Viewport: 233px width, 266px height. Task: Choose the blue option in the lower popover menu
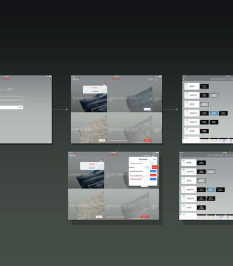[92, 168]
